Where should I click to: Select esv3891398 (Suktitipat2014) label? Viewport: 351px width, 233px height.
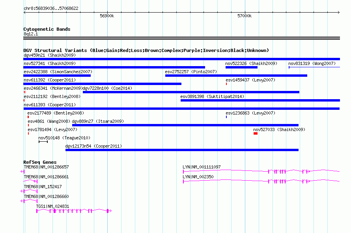click(x=212, y=96)
